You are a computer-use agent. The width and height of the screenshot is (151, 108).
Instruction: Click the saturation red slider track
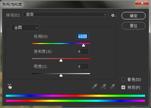pyautogui.click(x=61, y=58)
